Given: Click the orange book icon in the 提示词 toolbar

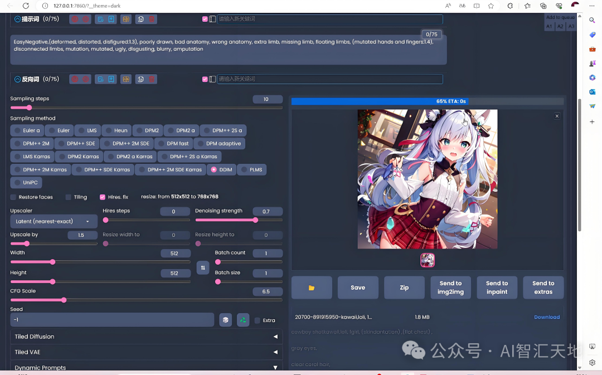Looking at the screenshot, I should [x=126, y=19].
